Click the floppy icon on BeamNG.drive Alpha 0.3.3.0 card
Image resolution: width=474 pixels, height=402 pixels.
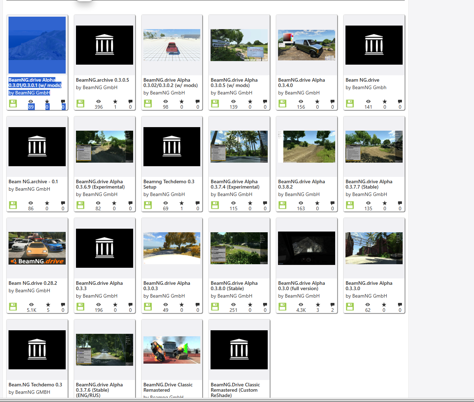(350, 306)
